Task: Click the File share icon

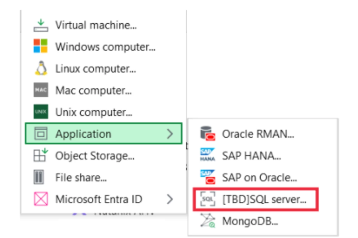Action: coord(39,177)
